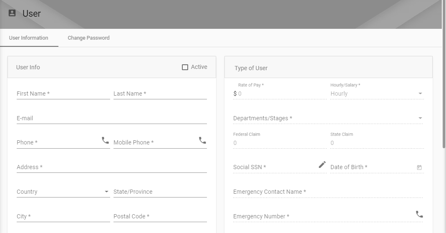This screenshot has width=446, height=233.
Task: Expand the Departments/Stages dropdown
Action: point(328,118)
